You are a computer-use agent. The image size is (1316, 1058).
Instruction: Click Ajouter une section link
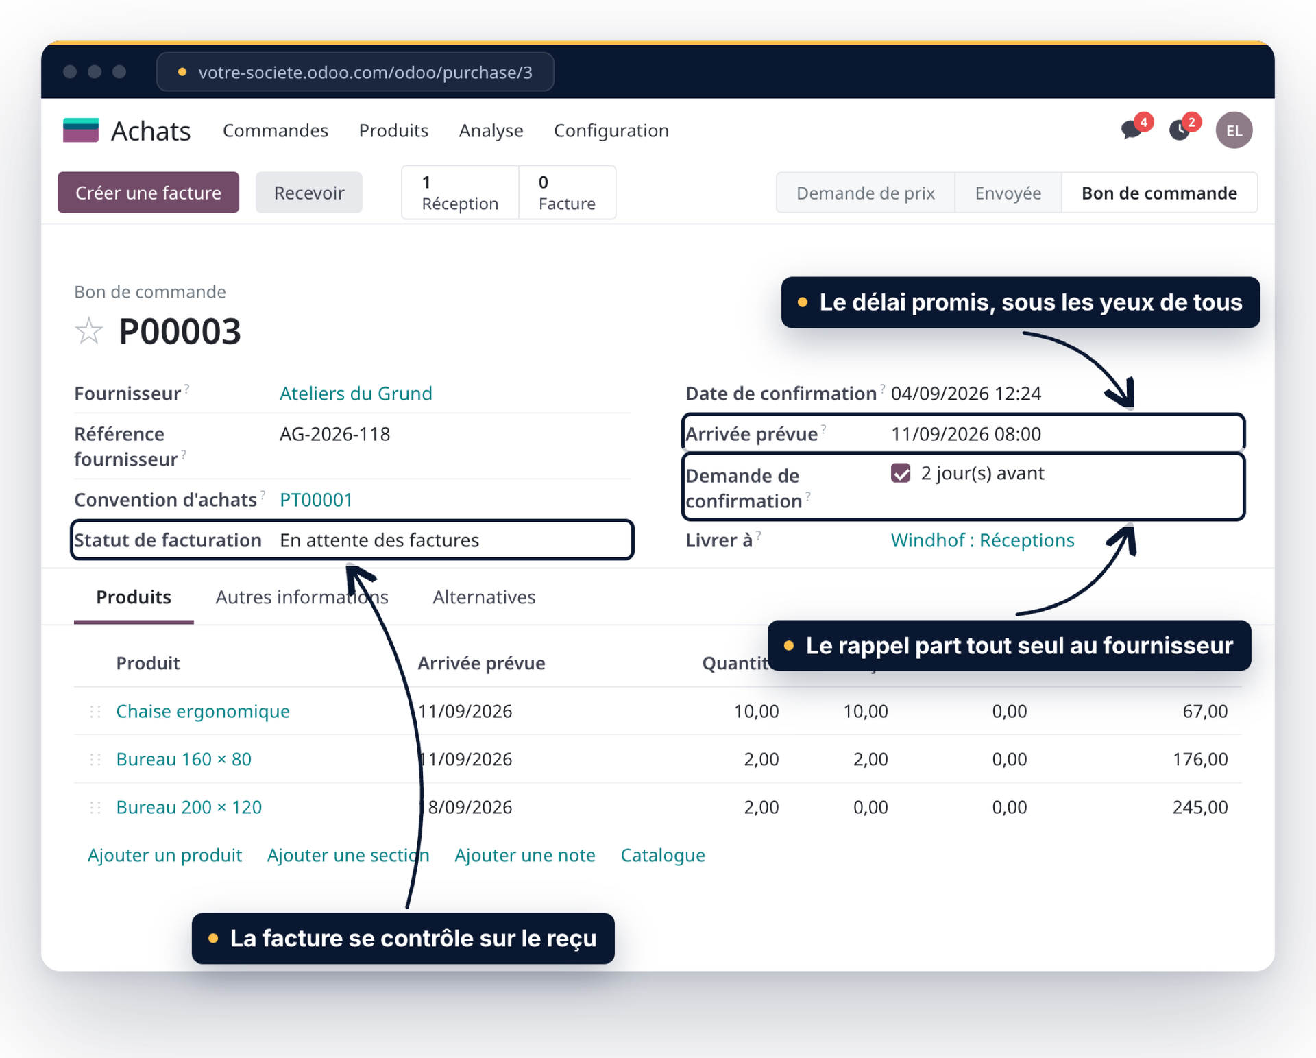[x=348, y=855]
